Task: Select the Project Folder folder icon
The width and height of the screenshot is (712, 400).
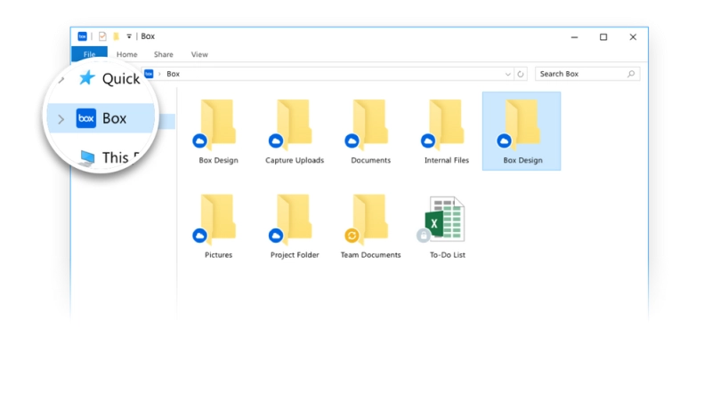Action: (295, 218)
